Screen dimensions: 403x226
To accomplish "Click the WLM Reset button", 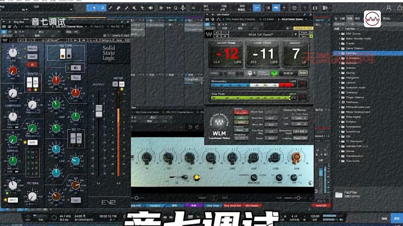I will tap(303, 73).
